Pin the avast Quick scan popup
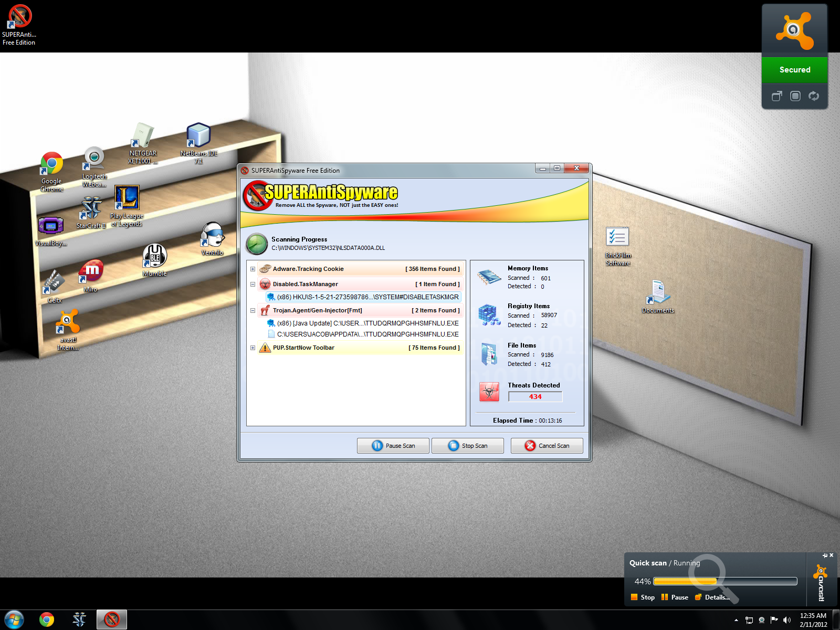Viewport: 840px width, 630px height. click(x=825, y=555)
